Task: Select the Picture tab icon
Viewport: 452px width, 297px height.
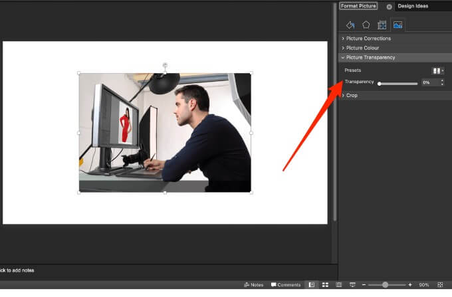Action: 397,25
